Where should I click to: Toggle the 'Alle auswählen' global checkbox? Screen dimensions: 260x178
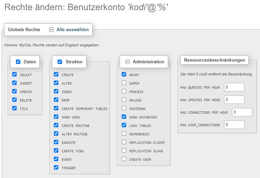[x=52, y=30]
